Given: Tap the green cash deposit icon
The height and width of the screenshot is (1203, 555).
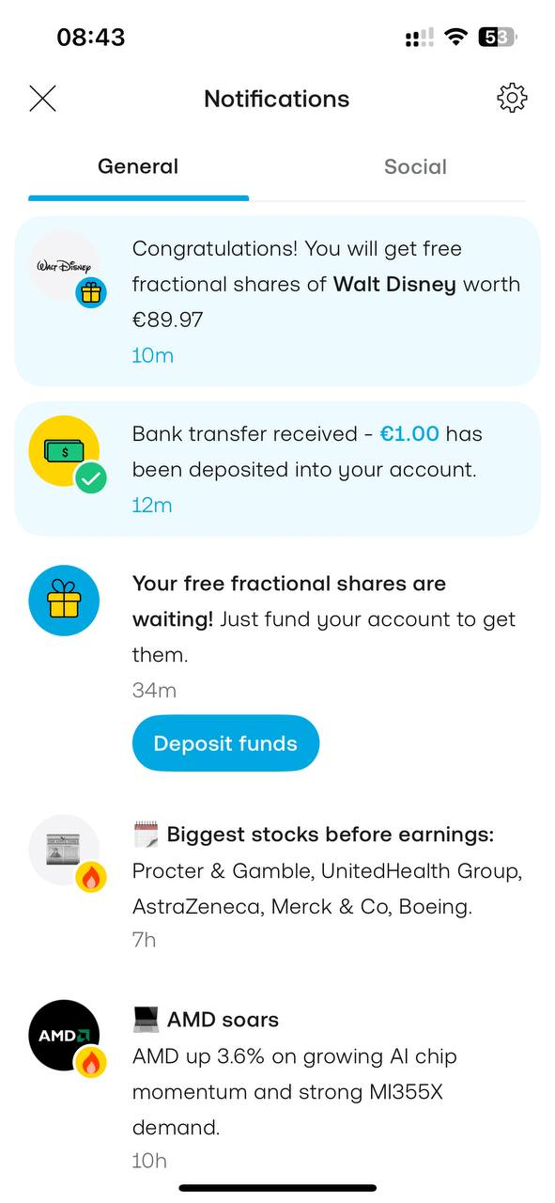Looking at the screenshot, I should pyautogui.click(x=65, y=451).
